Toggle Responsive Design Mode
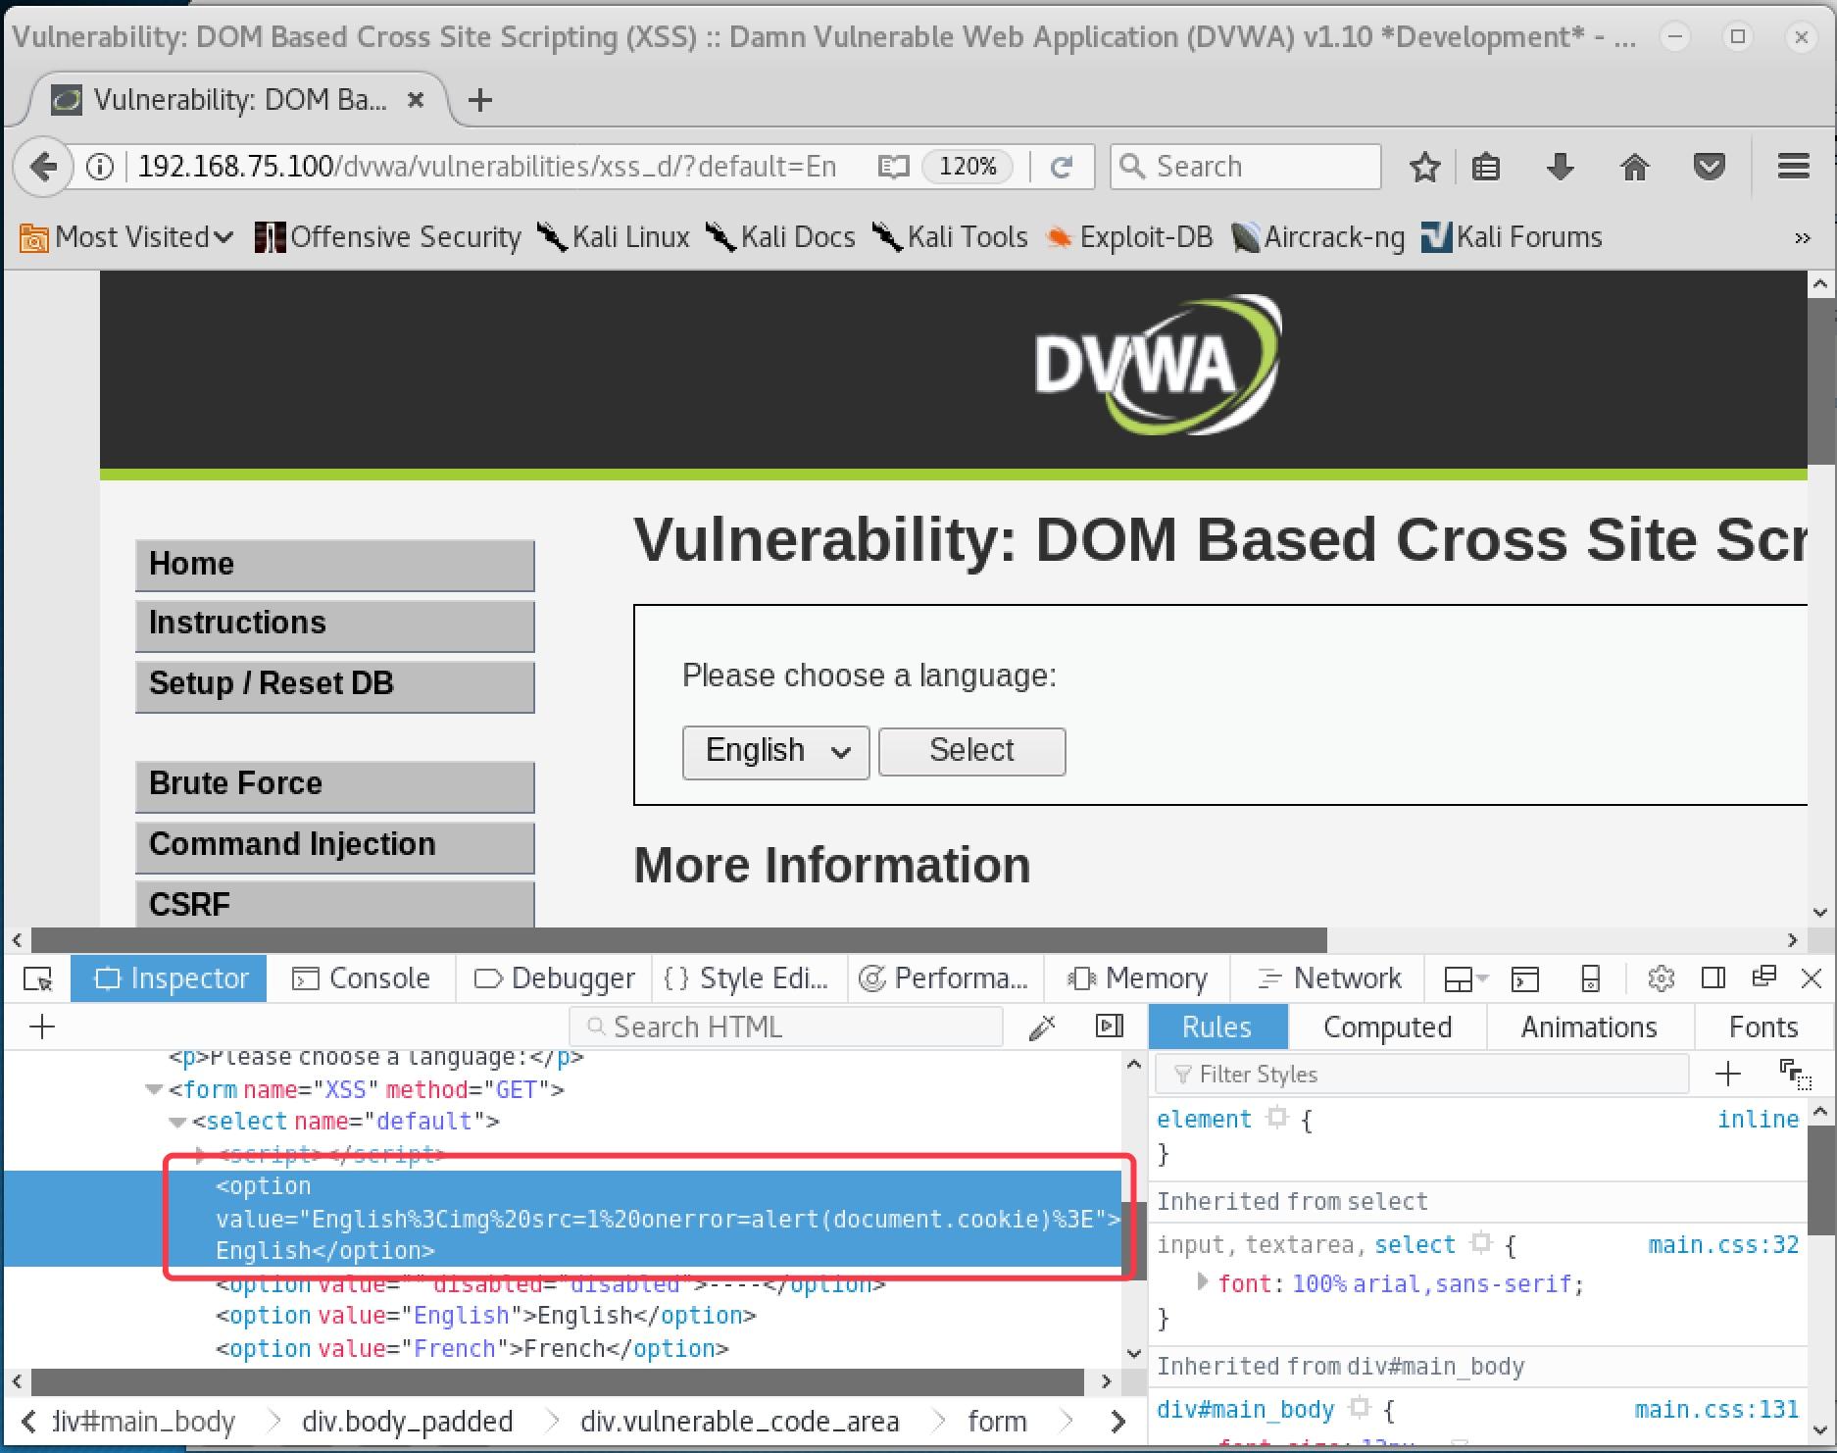 pos(1589,977)
